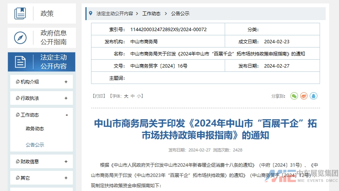Expand the 财政信息 section
The height and width of the screenshot is (191, 339).
pos(66,161)
